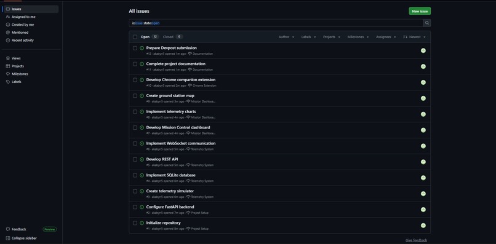Click assignee avatar for Develop Chrome companion extension
The width and height of the screenshot is (496, 244).
coord(423,82)
